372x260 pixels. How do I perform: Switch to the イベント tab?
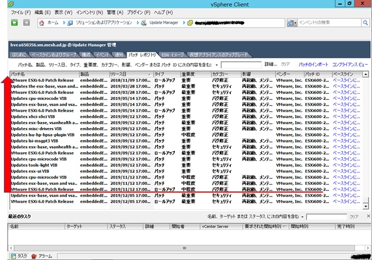point(103,55)
